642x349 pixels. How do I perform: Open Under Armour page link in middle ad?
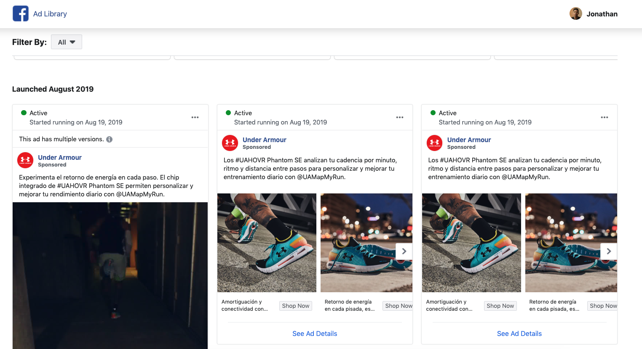coord(265,140)
